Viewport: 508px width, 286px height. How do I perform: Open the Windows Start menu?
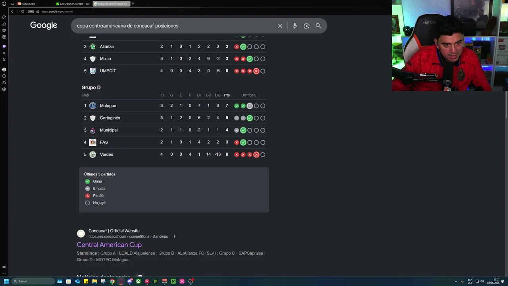[x=6, y=281]
